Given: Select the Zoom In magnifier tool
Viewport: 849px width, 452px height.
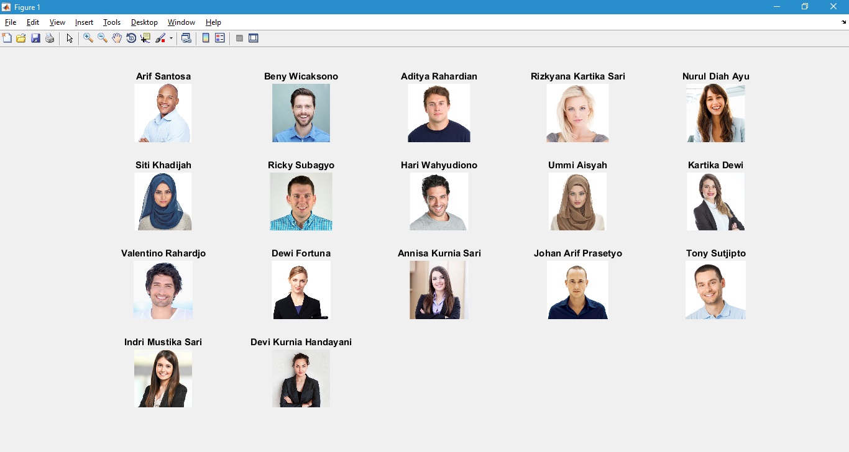Looking at the screenshot, I should [88, 38].
